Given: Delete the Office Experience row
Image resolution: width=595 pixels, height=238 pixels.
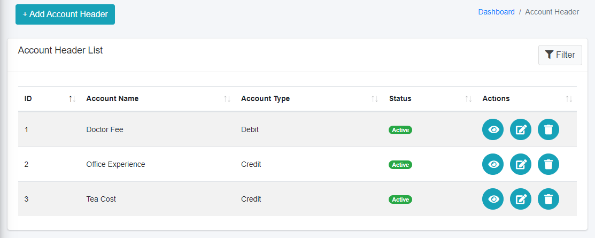Looking at the screenshot, I should point(548,164).
